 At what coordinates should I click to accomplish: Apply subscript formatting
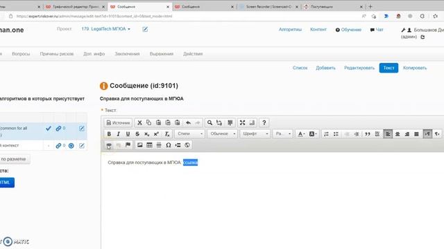click(x=146, y=133)
